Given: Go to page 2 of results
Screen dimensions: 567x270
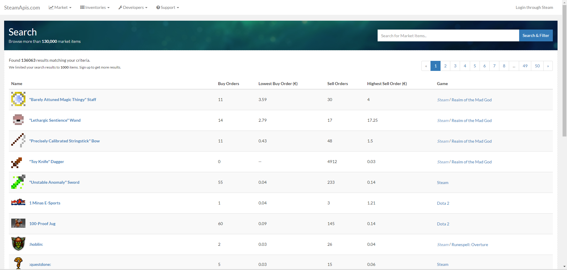Looking at the screenshot, I should coord(445,66).
